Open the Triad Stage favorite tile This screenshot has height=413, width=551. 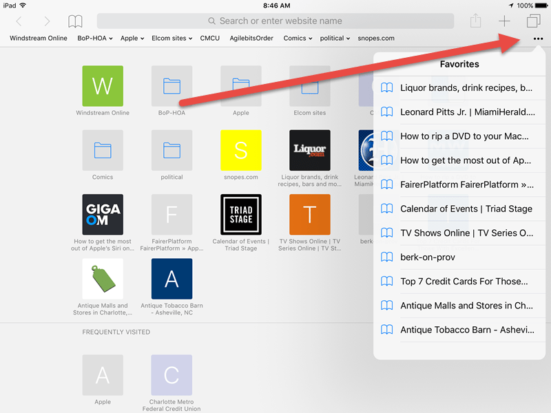pos(240,214)
